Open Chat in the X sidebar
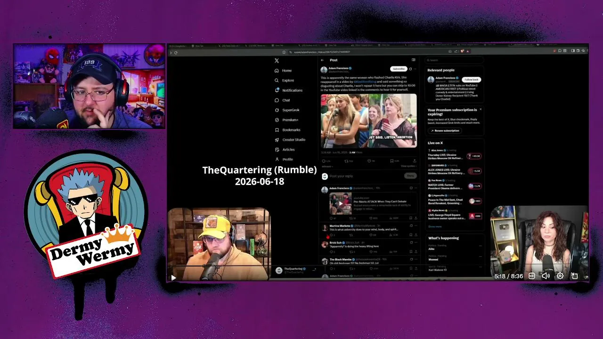 282,100
